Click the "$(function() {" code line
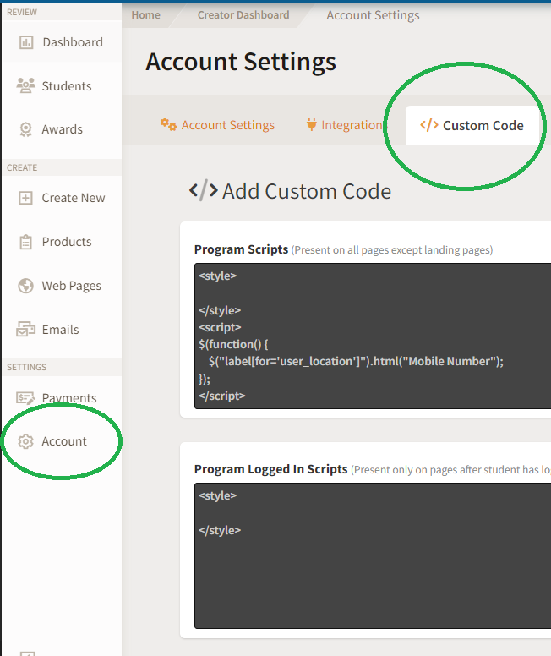The width and height of the screenshot is (551, 656). click(233, 344)
